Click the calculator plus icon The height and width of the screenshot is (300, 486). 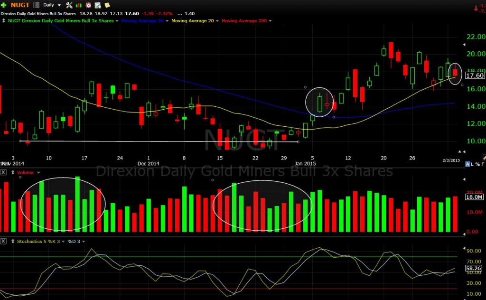pos(98,5)
